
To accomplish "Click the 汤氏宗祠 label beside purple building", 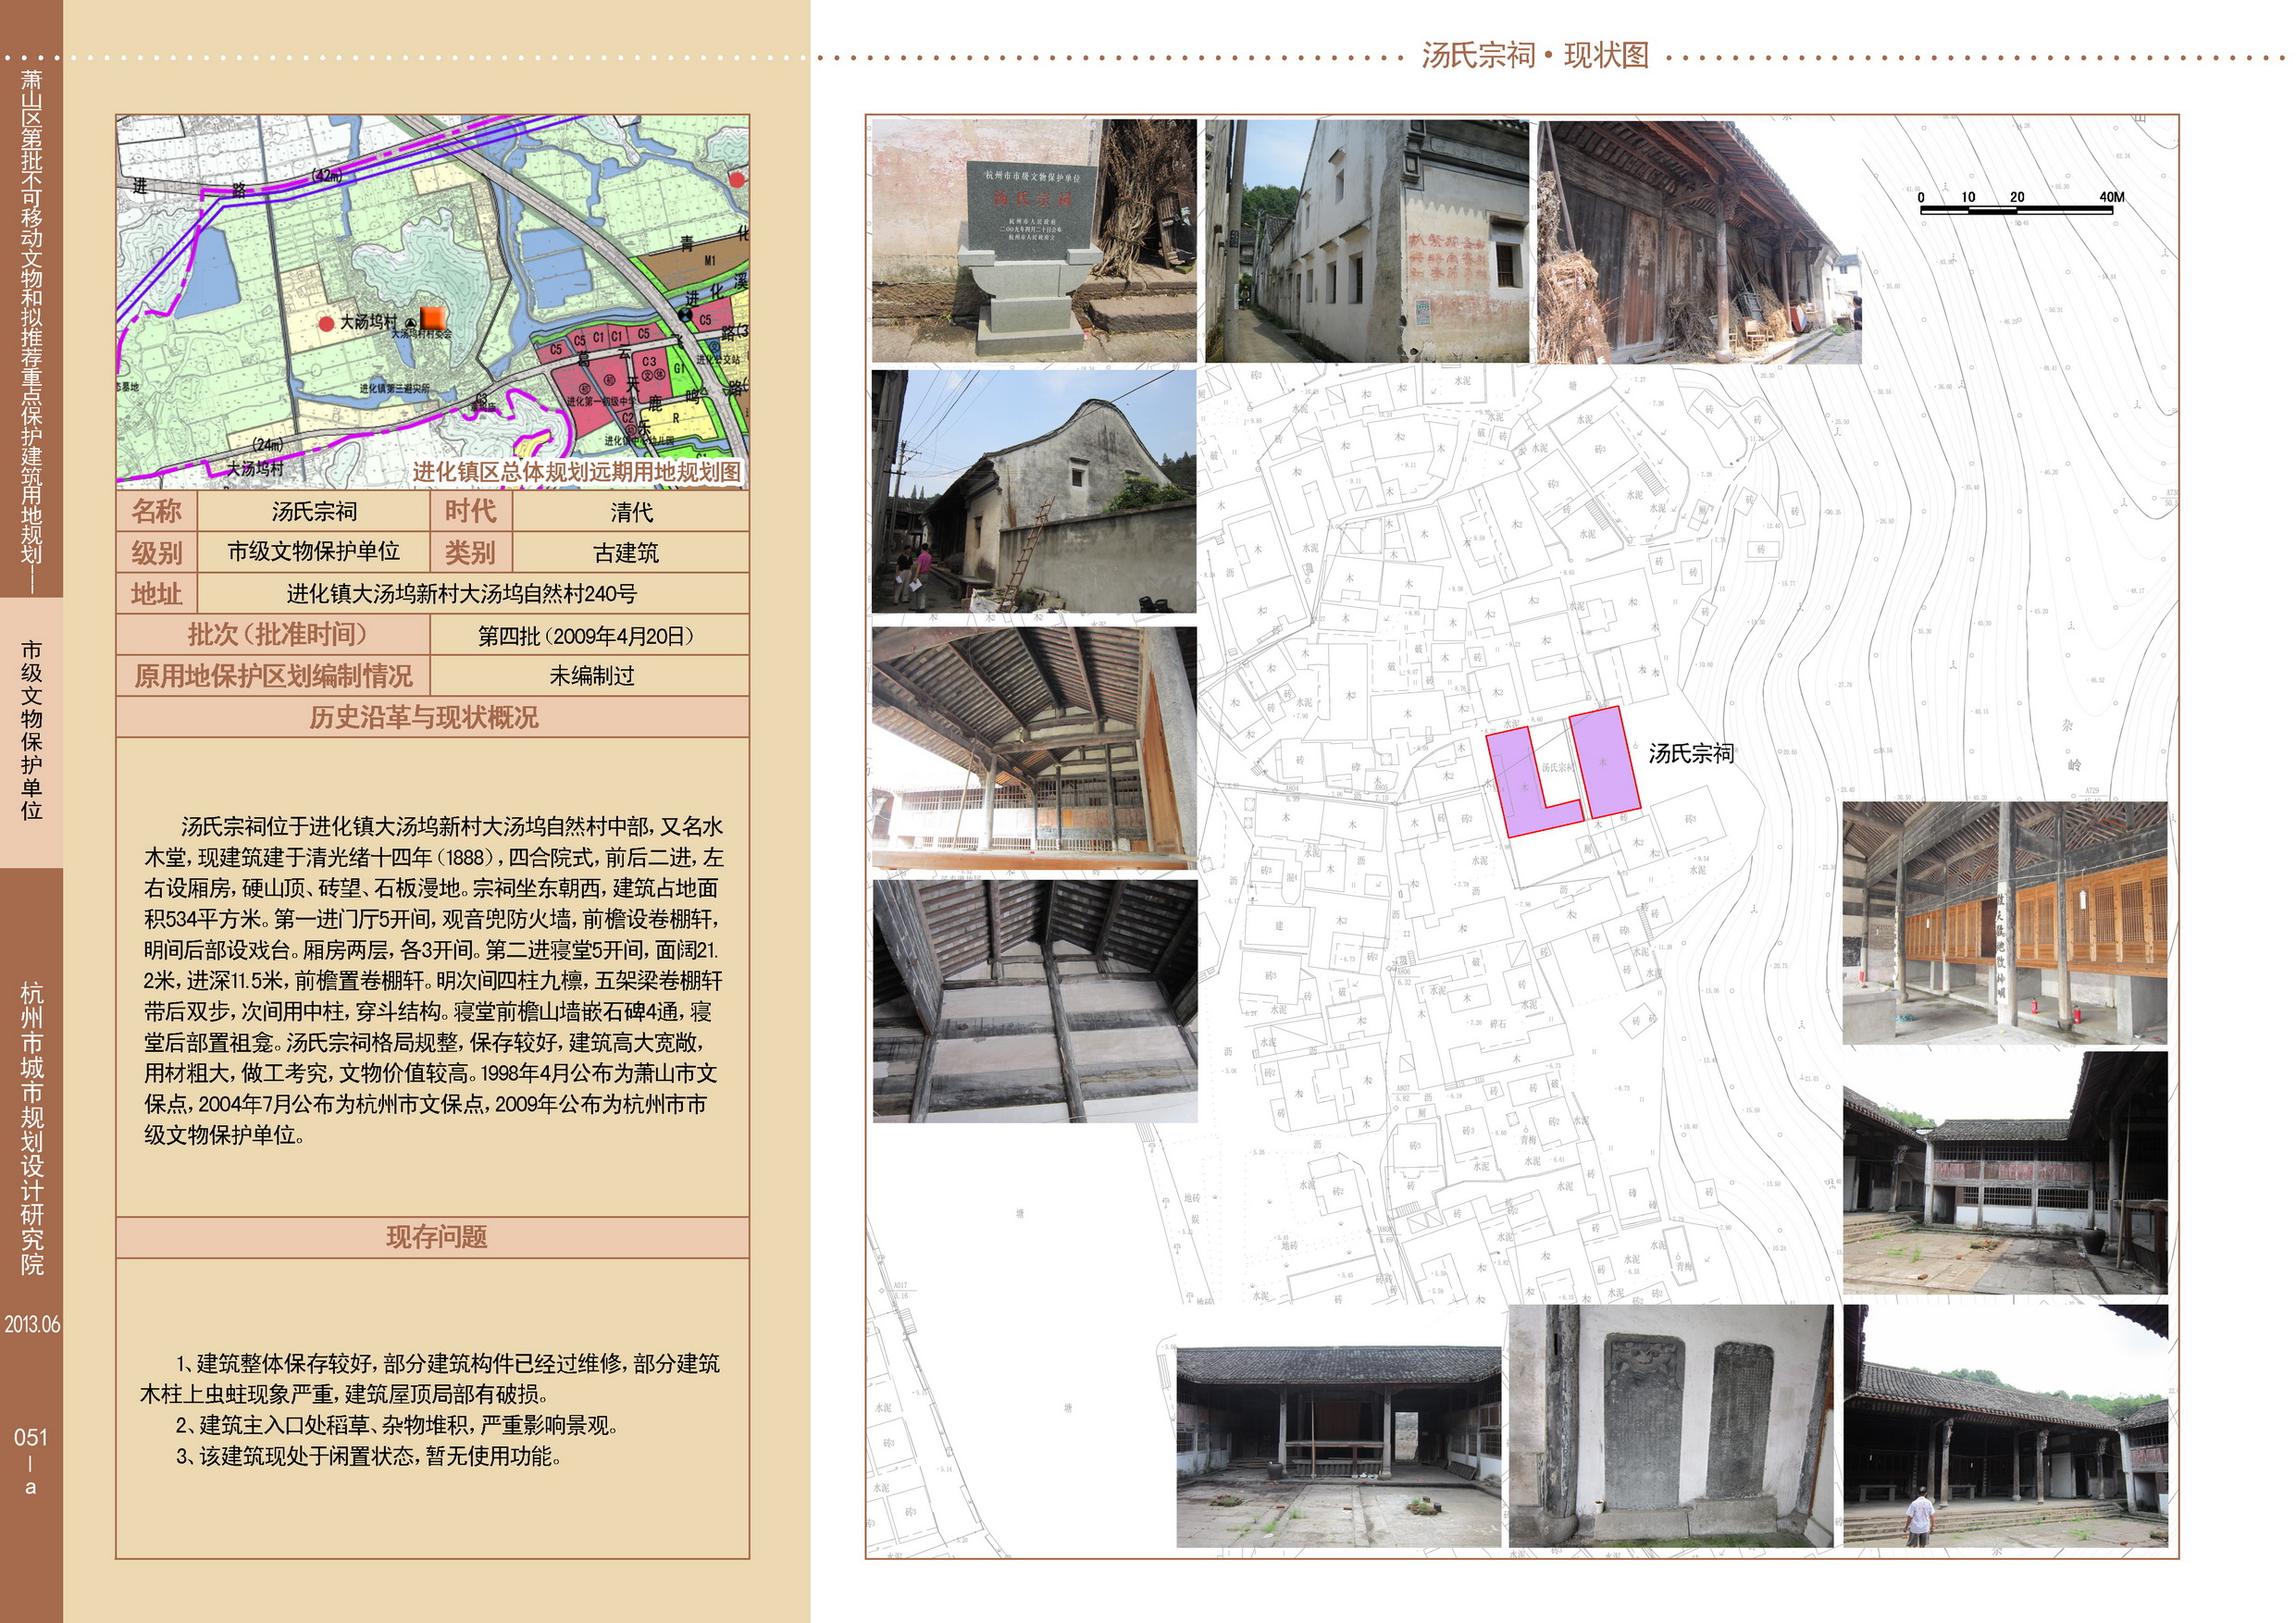I will pos(1691,753).
